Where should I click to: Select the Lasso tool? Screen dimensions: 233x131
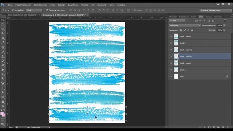click(x=3, y=29)
